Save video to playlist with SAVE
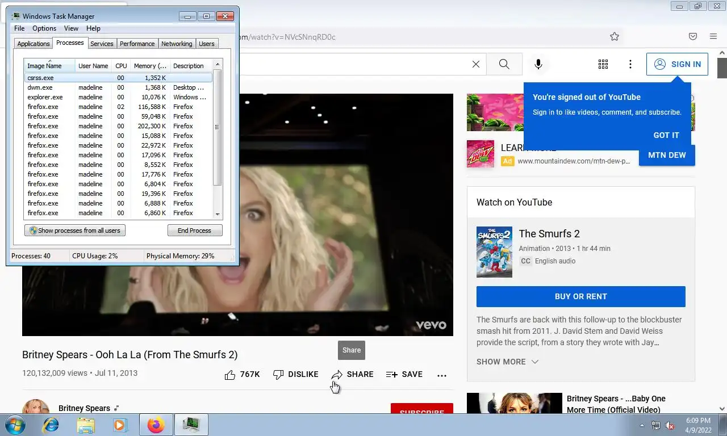 pyautogui.click(x=404, y=375)
